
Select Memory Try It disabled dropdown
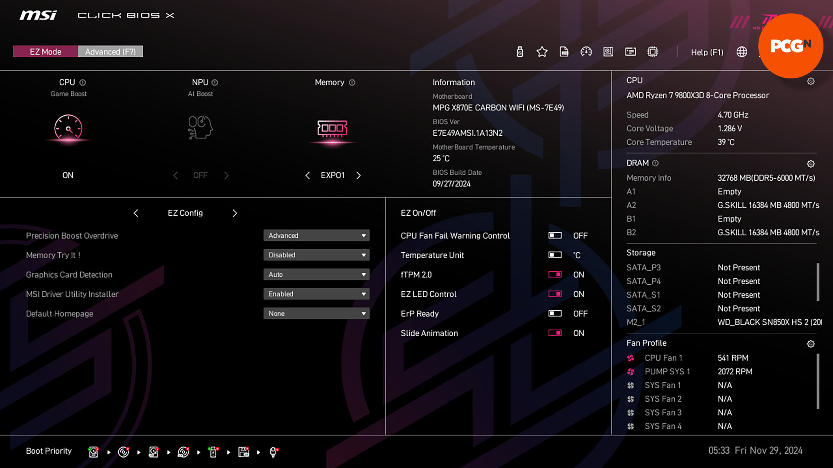(317, 255)
